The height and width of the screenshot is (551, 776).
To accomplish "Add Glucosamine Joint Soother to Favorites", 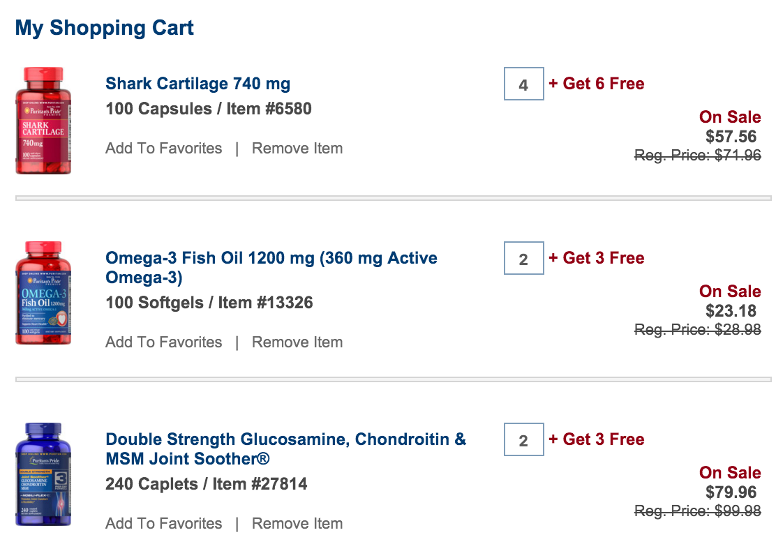I will 164,524.
